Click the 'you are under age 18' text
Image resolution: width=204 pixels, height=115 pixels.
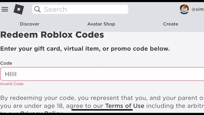click(32, 106)
